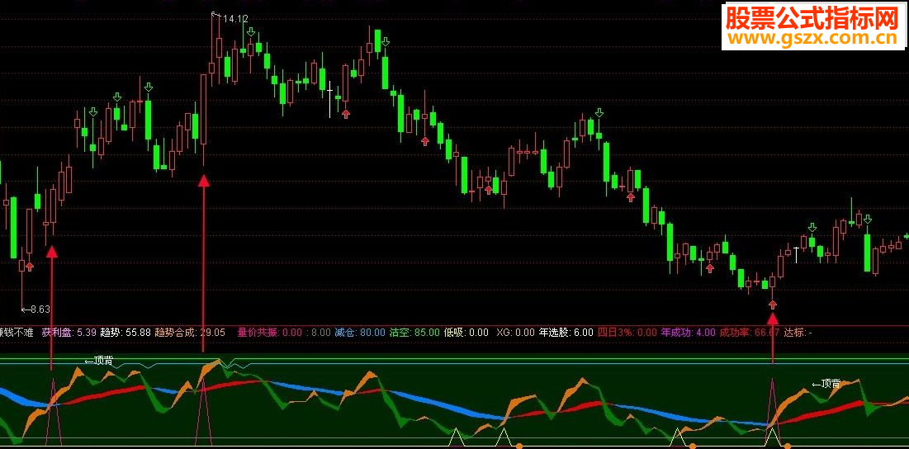
Task: Click the 趋势合成: 29.05 label
Action: [190, 333]
